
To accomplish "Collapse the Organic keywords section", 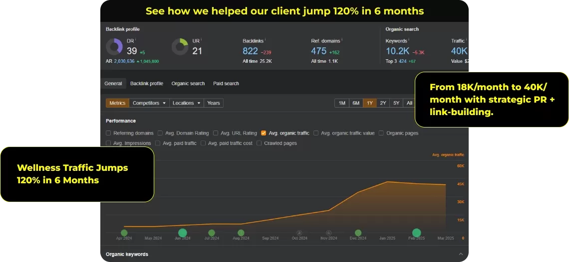I will point(460,254).
